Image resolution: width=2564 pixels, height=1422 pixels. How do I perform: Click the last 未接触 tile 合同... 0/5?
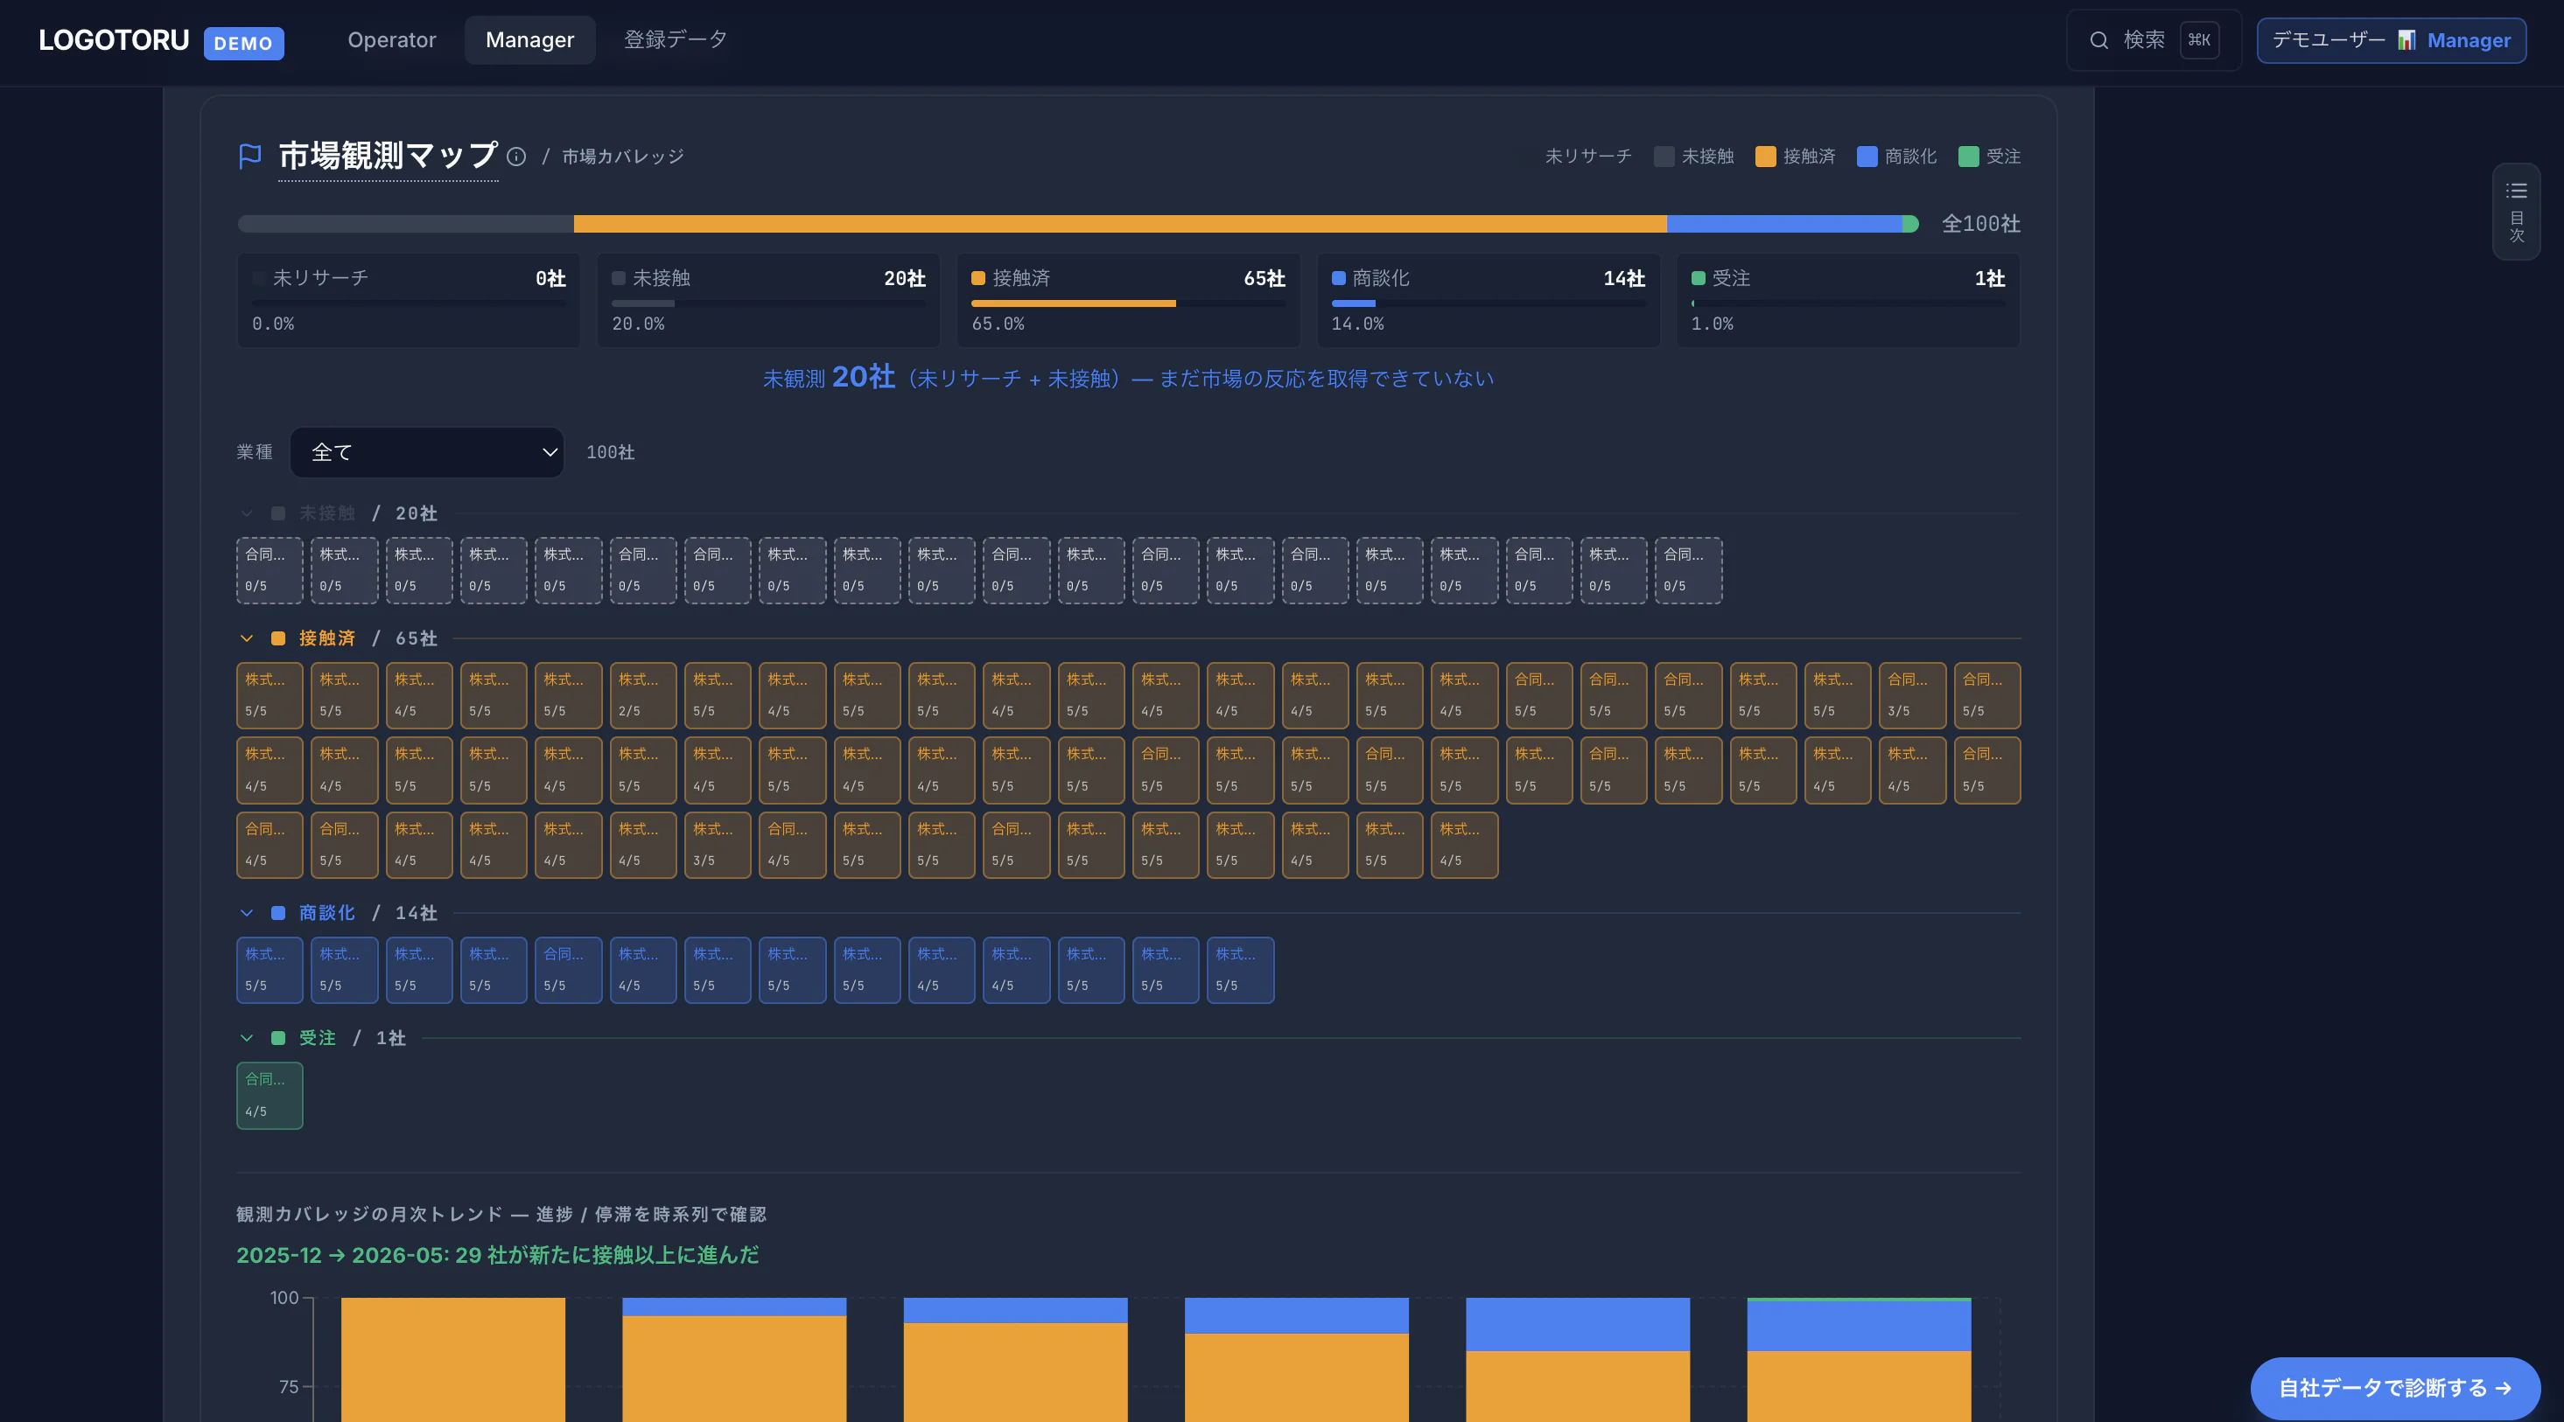[1688, 570]
